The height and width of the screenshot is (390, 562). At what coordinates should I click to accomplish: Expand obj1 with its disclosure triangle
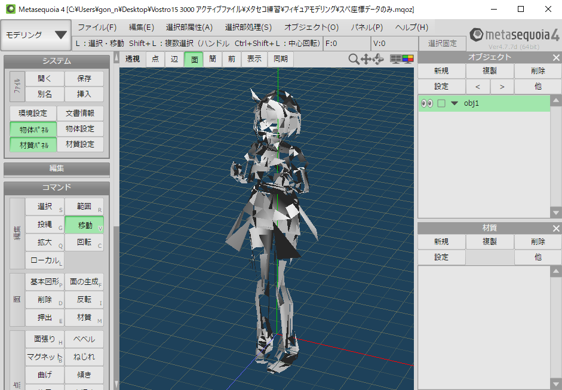454,103
